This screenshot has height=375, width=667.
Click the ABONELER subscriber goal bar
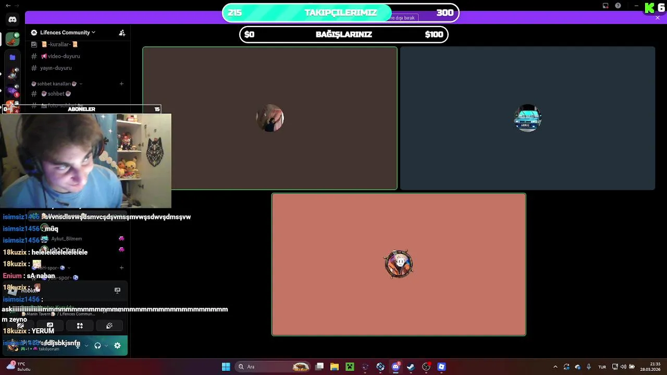click(81, 109)
